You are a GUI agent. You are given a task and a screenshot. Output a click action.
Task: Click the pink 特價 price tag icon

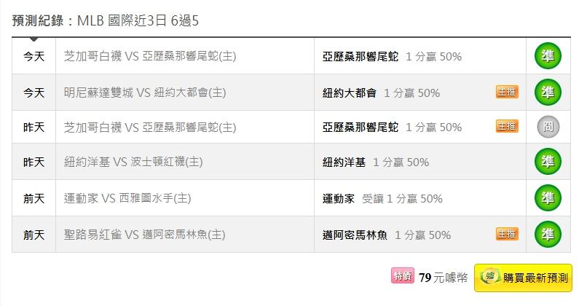pyautogui.click(x=402, y=276)
